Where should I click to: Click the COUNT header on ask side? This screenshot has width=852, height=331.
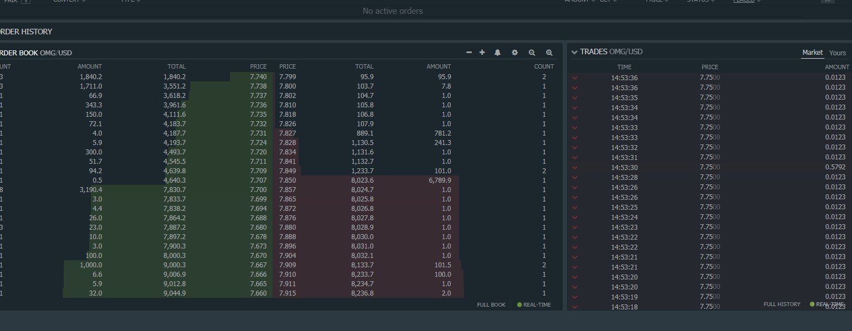(544, 66)
